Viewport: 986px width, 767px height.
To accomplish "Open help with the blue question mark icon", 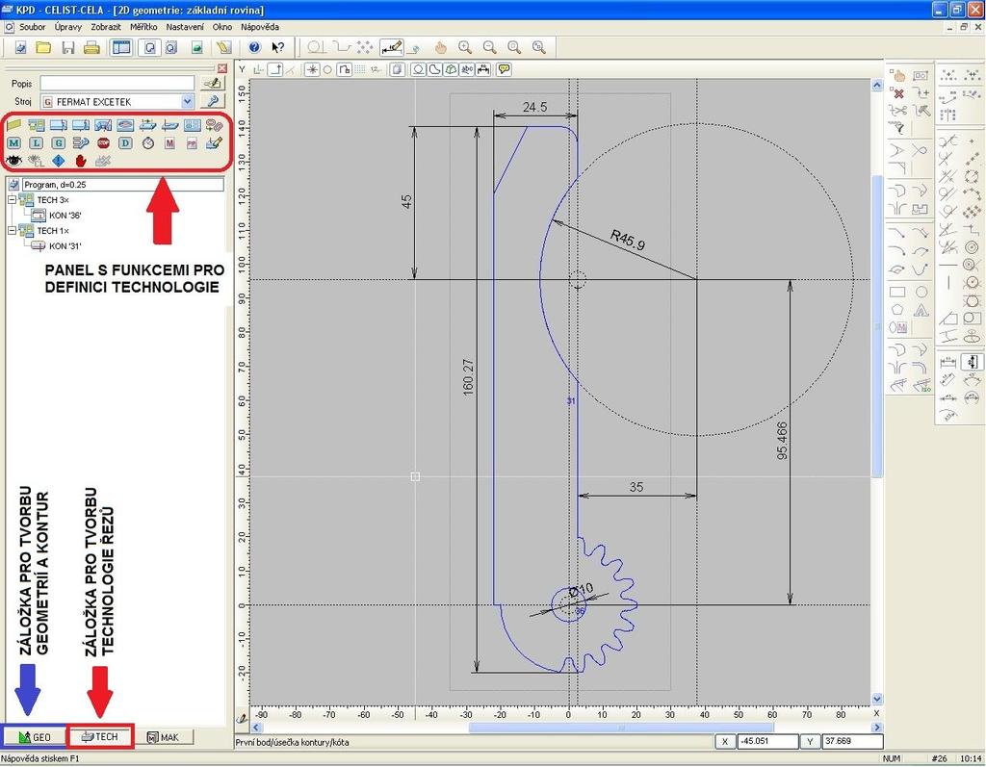I will tap(254, 47).
